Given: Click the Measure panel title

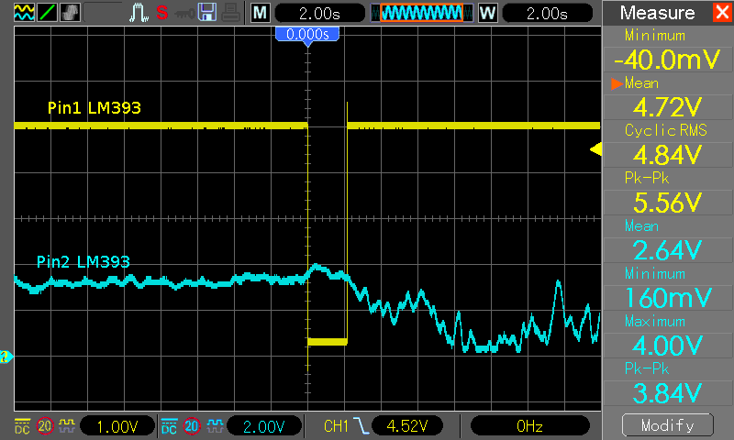Looking at the screenshot, I should (x=657, y=13).
